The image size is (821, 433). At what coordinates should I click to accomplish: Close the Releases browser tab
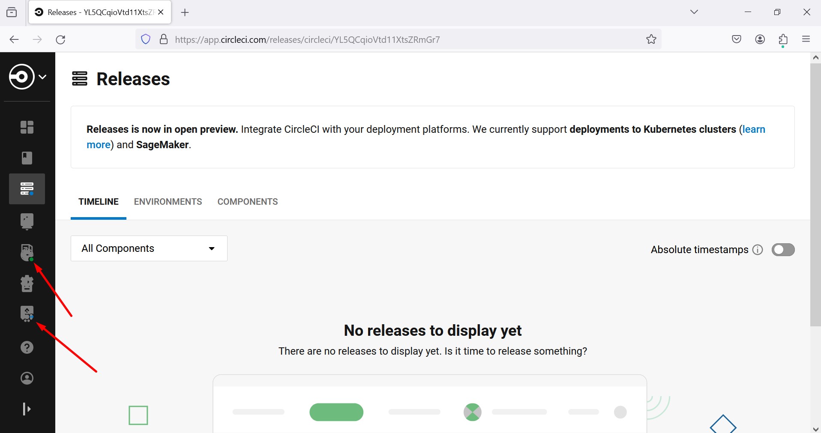tap(161, 12)
